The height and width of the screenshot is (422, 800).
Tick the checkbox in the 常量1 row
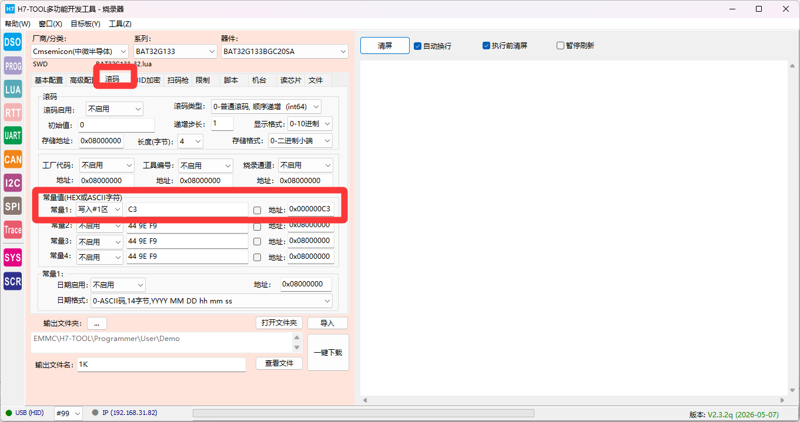(x=257, y=210)
